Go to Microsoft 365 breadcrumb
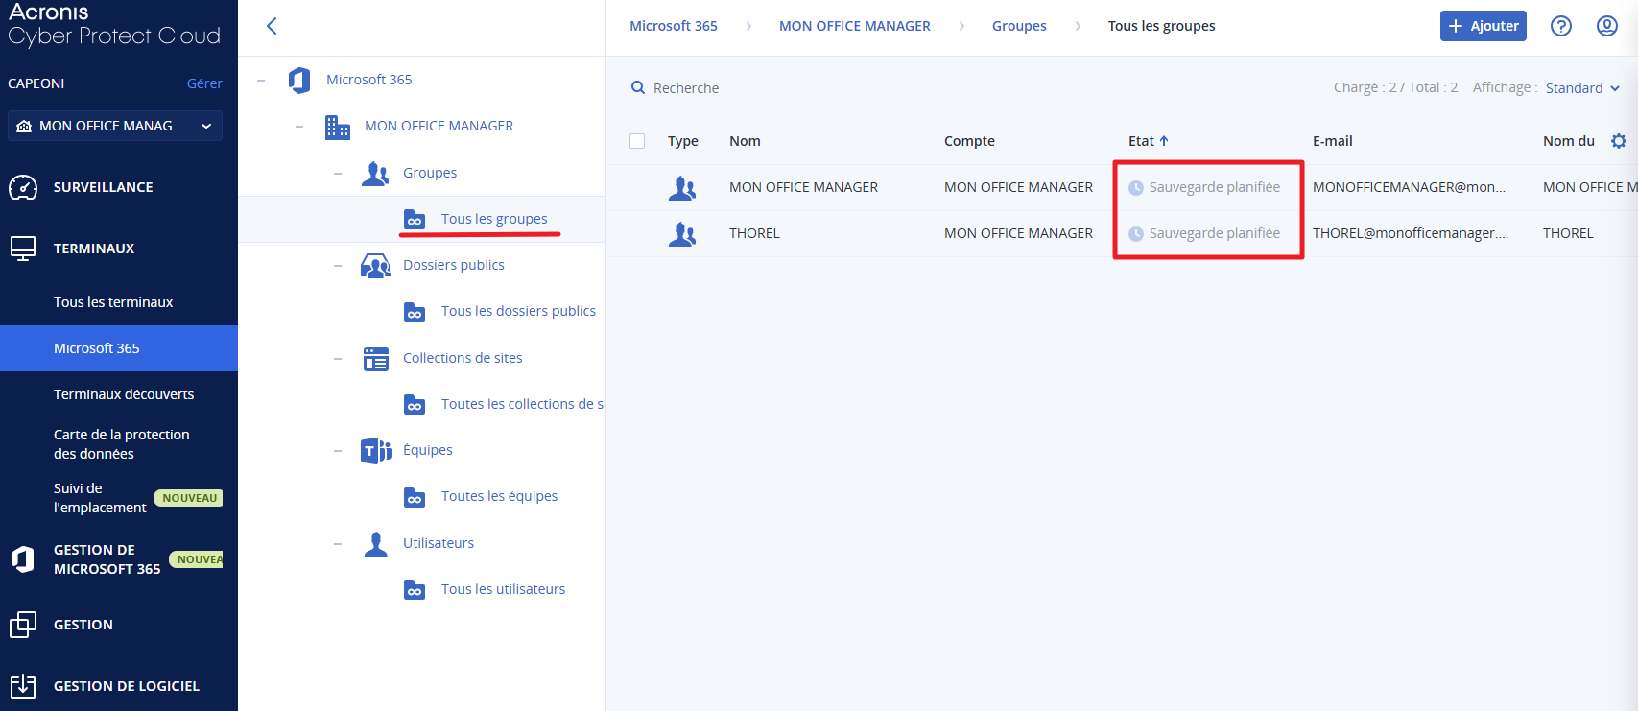 [674, 26]
